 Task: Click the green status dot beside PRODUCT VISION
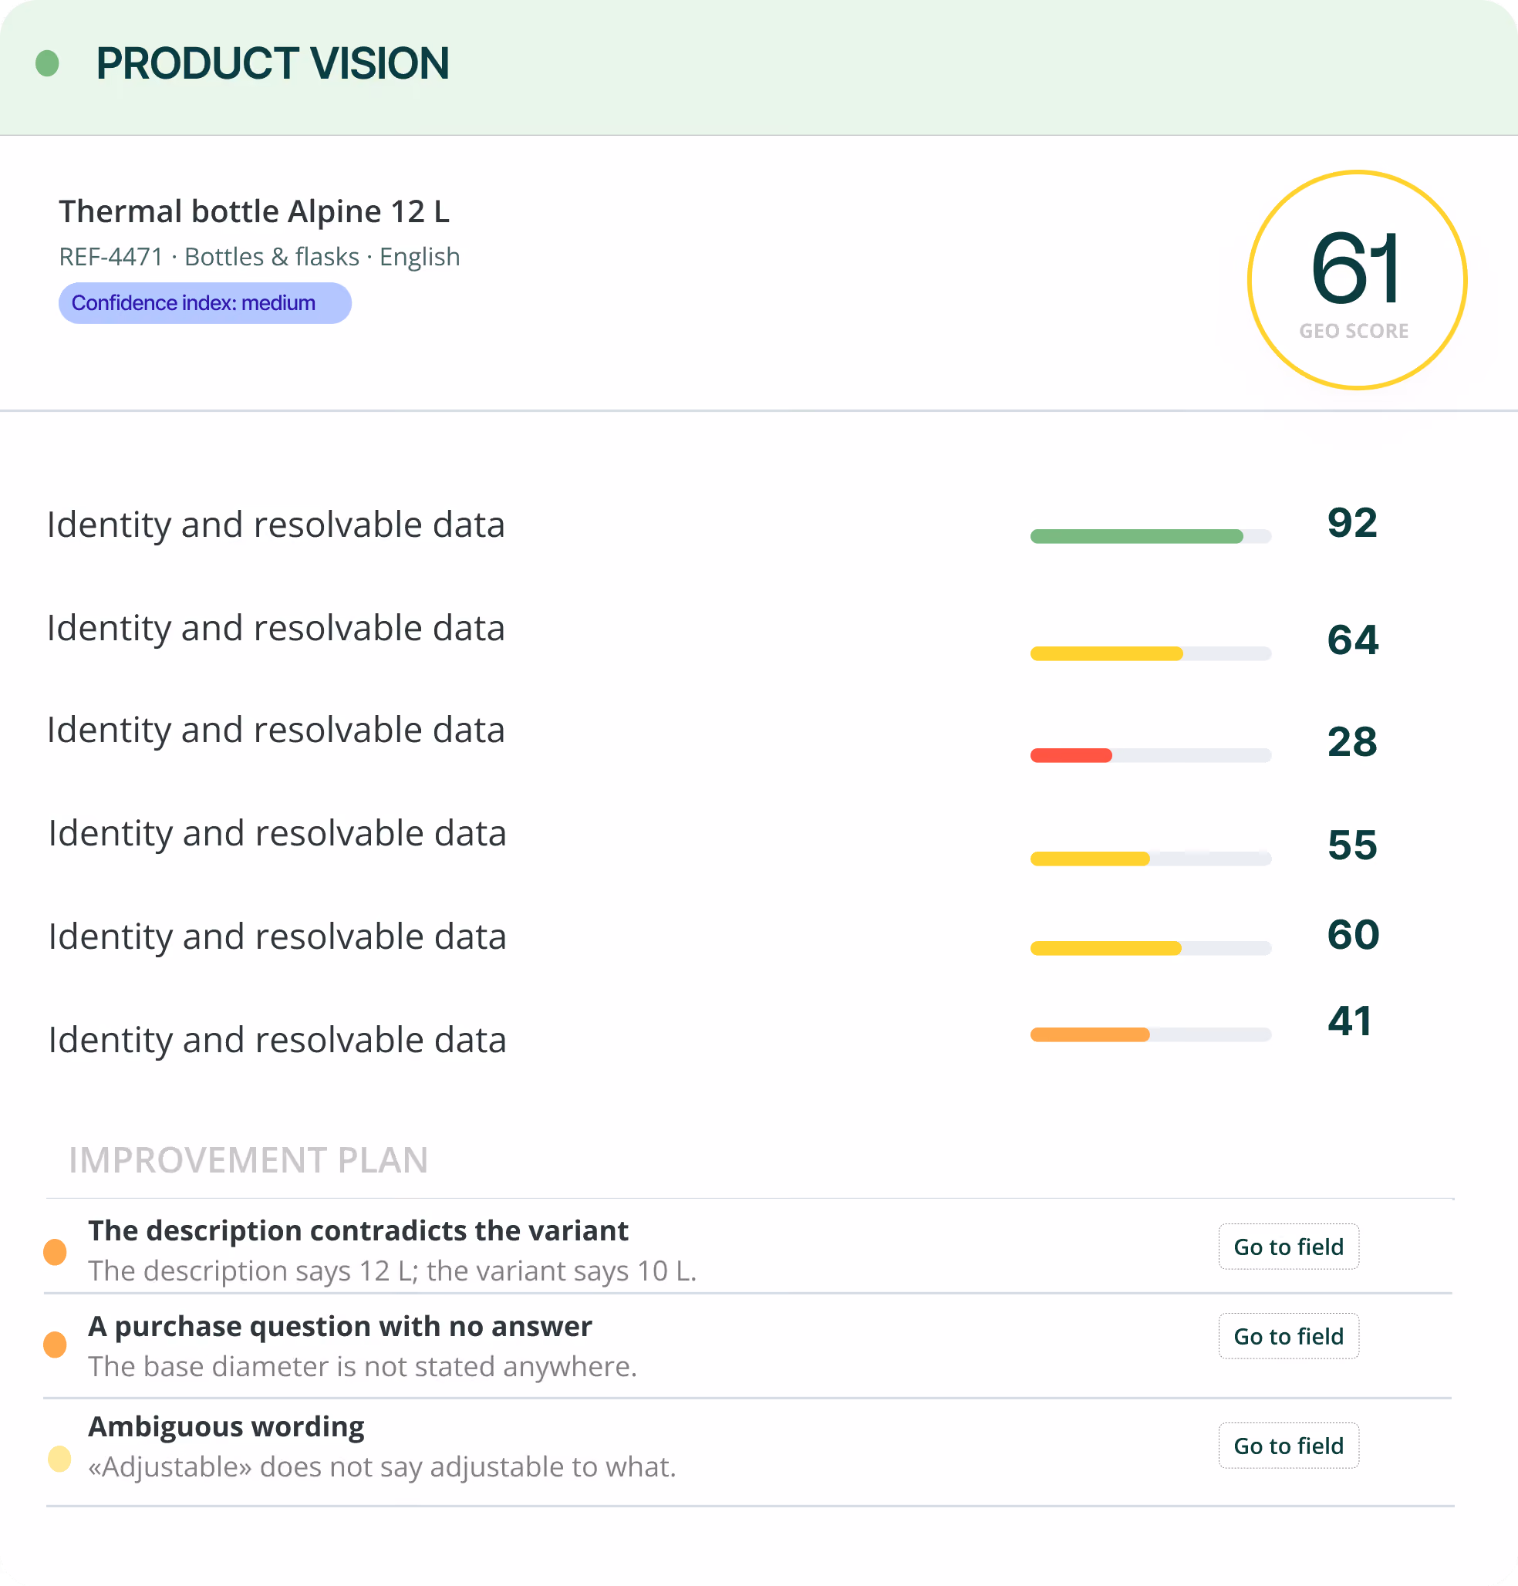pos(48,63)
